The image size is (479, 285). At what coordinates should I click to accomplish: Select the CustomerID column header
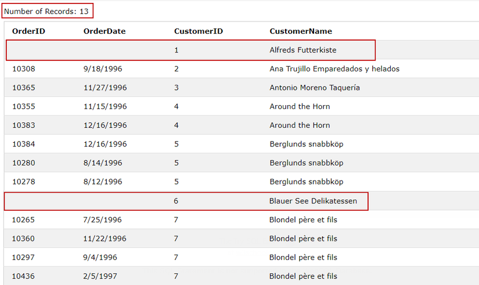coord(199,31)
